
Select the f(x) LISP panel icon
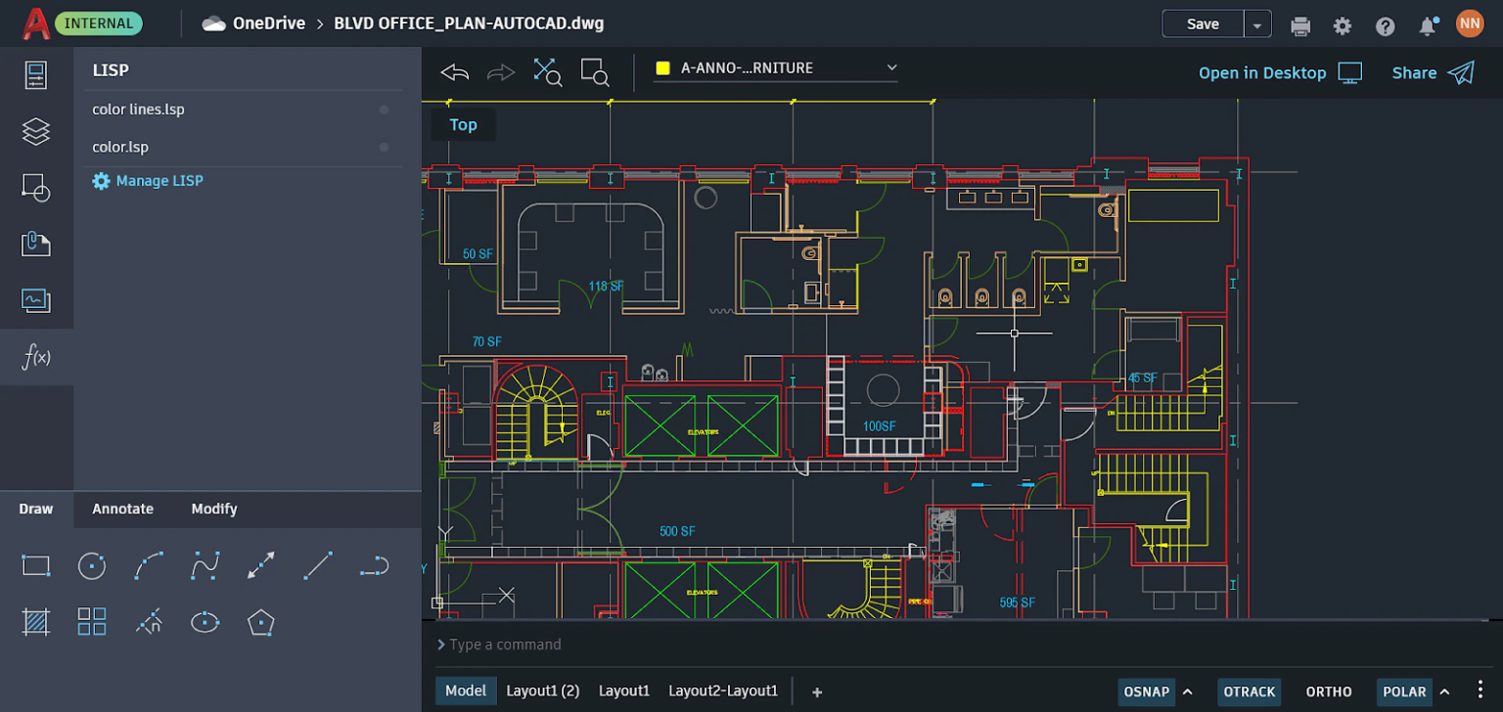[x=36, y=357]
